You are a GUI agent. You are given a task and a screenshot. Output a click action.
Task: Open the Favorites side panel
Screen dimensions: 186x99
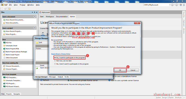(x=184, y=15)
